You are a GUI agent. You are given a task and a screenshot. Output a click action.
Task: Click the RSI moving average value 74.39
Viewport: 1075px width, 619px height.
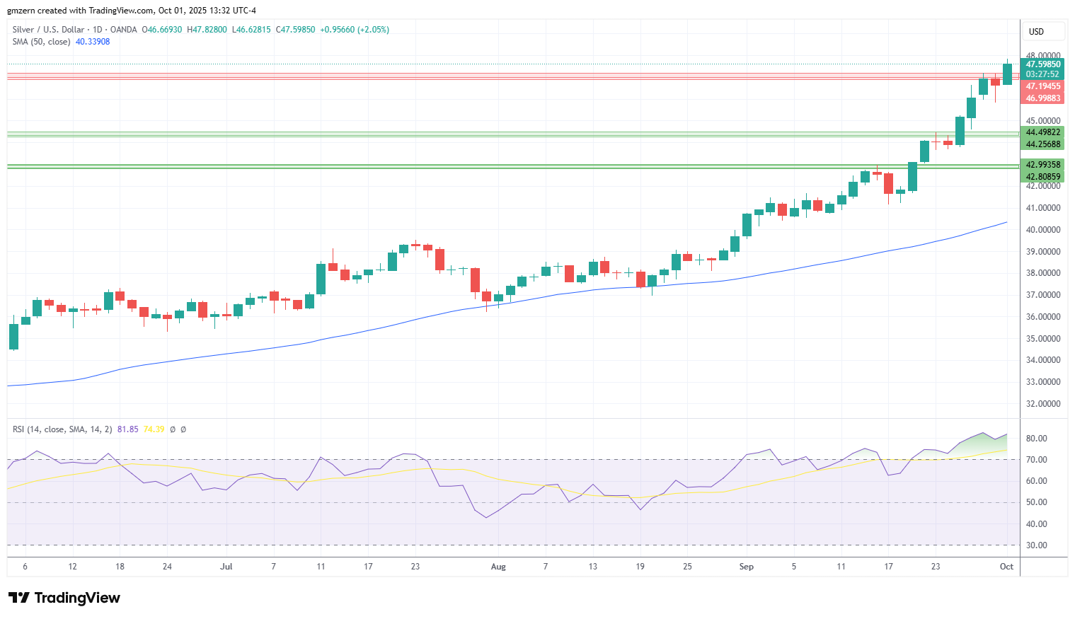[154, 429]
